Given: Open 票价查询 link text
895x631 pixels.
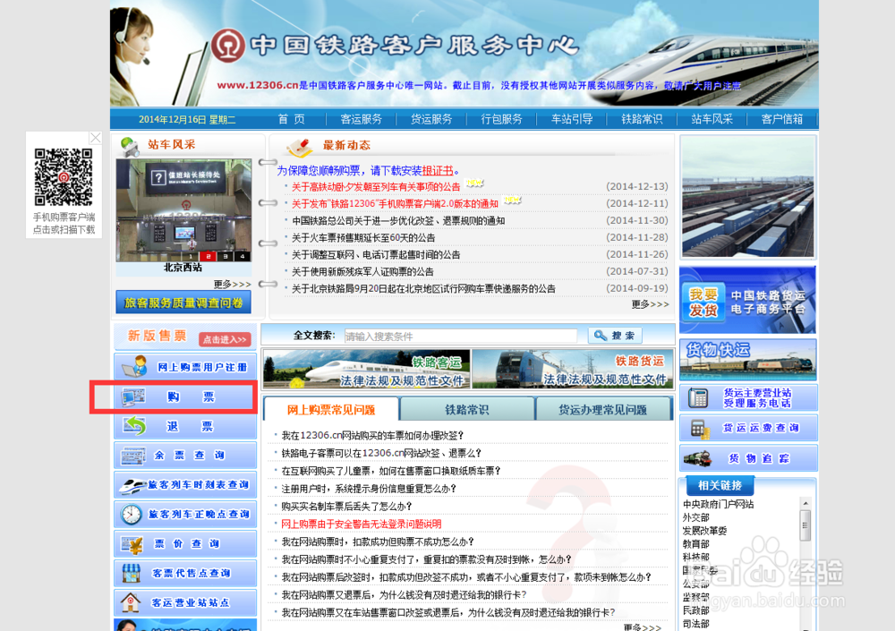Looking at the screenshot, I should tap(187, 543).
